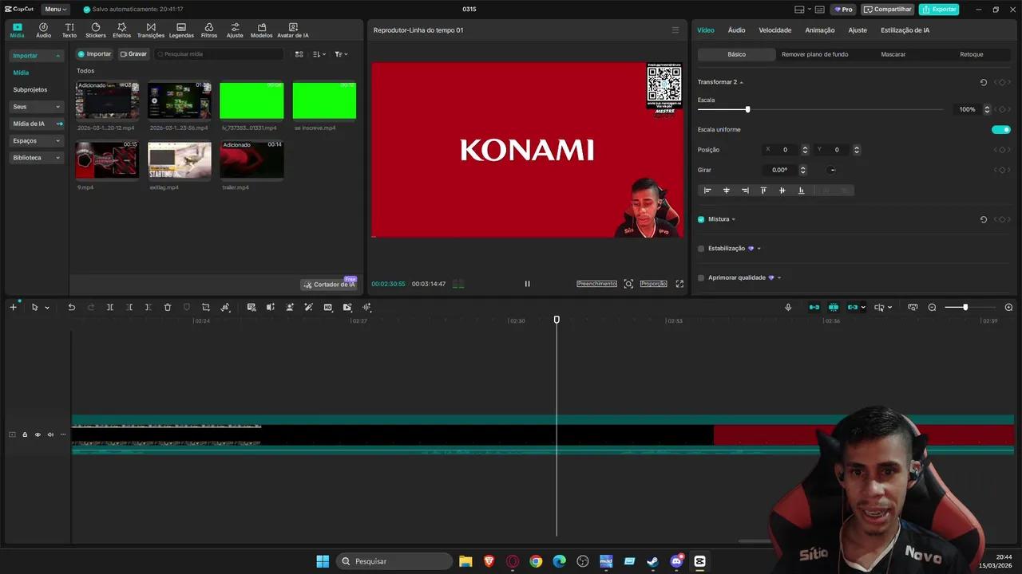1022x574 pixels.
Task: Toggle the Escala uniforme switch
Action: click(x=1001, y=128)
